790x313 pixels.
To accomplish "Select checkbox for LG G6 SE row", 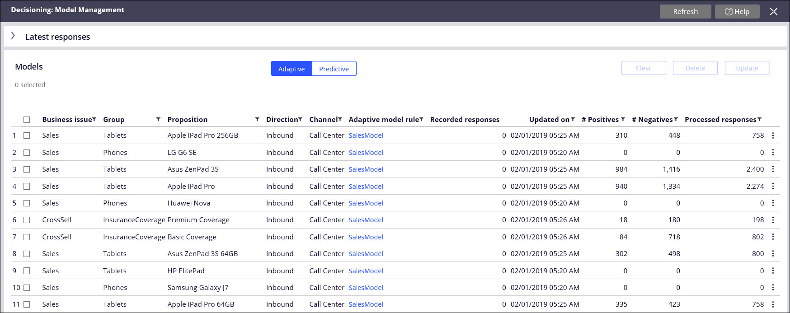I will click(x=27, y=153).
